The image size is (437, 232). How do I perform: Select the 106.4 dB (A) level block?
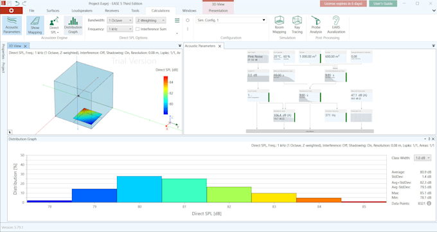[x=284, y=116]
